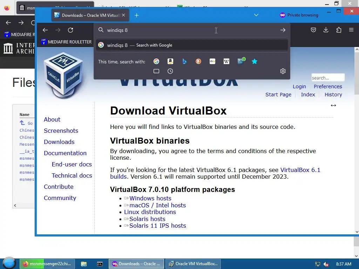Open the Pocket save icon
The image size is (359, 269).
[x=313, y=30]
